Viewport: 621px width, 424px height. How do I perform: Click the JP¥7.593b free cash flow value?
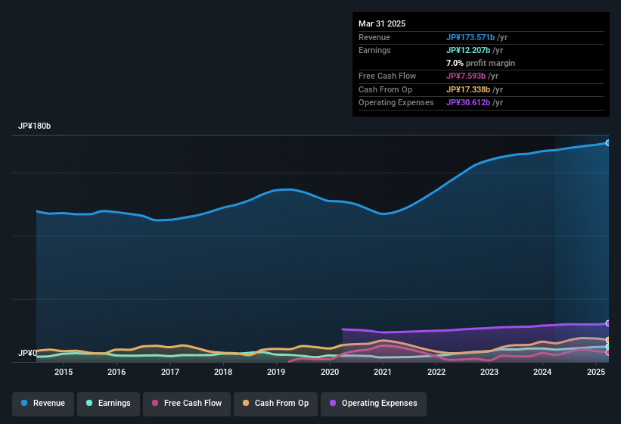466,76
